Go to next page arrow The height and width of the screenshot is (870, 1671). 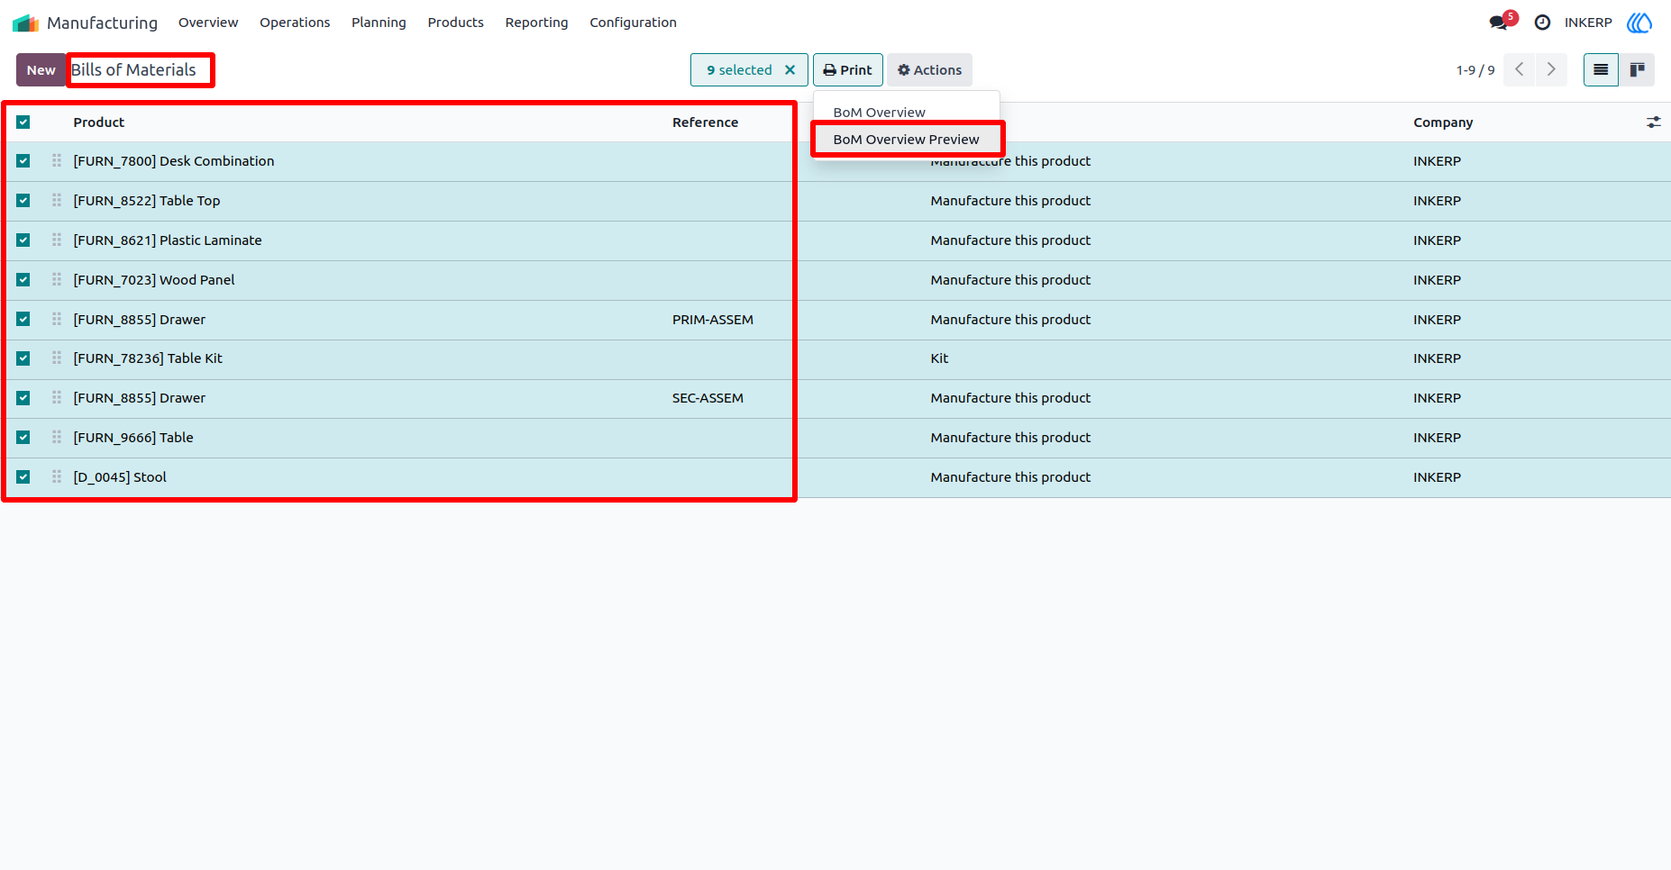pos(1551,69)
